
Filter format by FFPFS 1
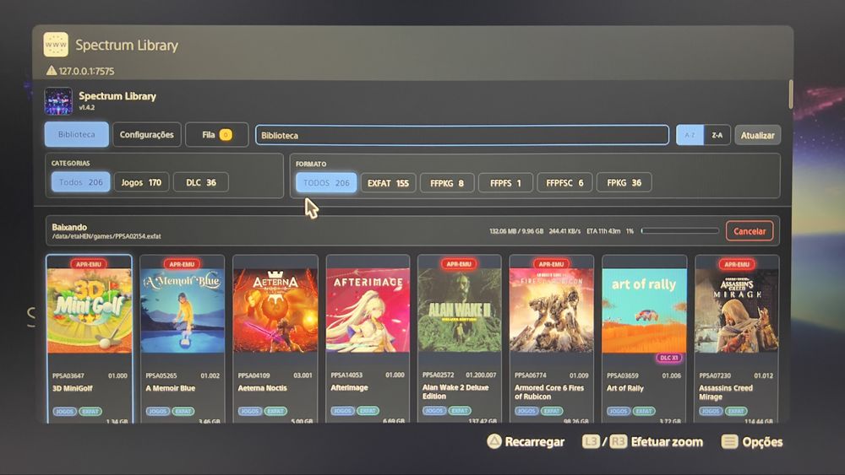click(x=505, y=183)
